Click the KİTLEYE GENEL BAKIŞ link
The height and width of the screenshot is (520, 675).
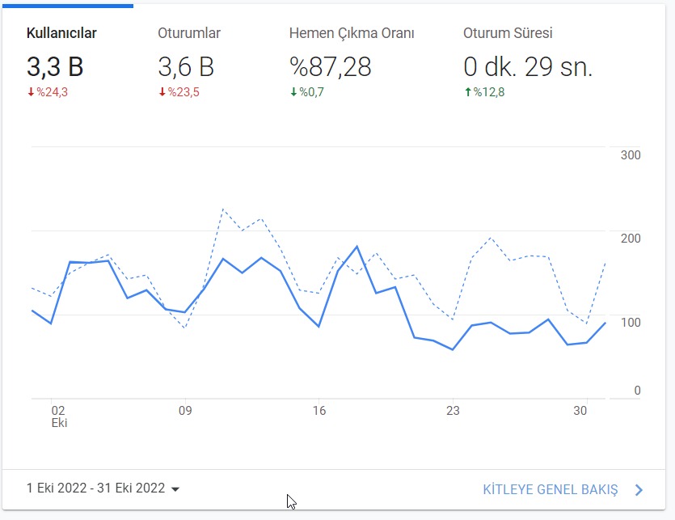click(x=551, y=490)
